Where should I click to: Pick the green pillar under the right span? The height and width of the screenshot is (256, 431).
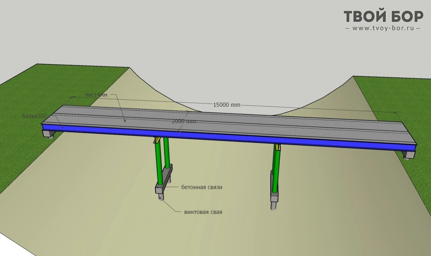pyautogui.click(x=276, y=169)
